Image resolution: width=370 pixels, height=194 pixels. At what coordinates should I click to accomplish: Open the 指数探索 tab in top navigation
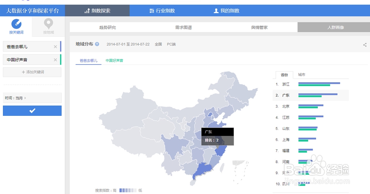point(97,11)
